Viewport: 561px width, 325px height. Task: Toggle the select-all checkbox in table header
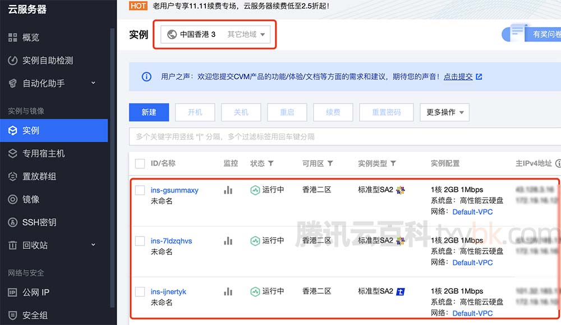click(x=140, y=164)
